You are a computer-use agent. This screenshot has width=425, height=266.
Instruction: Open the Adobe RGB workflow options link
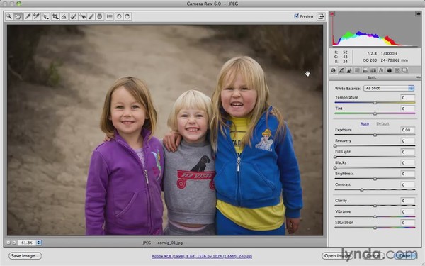[x=202, y=256]
